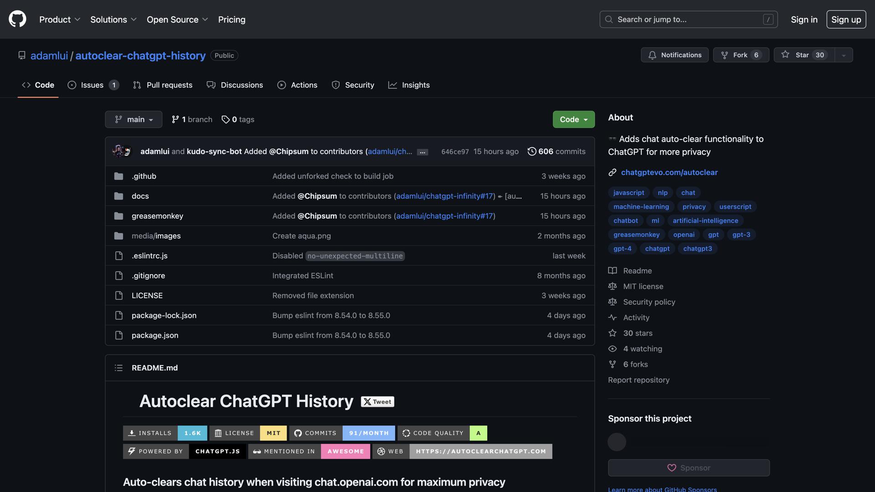Click the Sign up button
Viewport: 875px width, 492px height.
846,19
